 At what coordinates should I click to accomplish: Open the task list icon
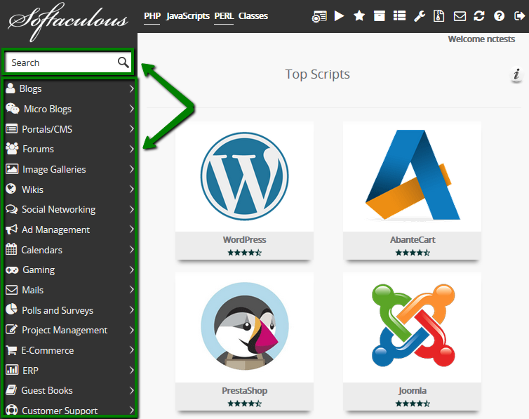tap(400, 16)
